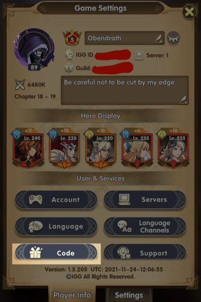This screenshot has width=201, height=302.
Task: Open the Code gift box button
Action: [x=56, y=253]
